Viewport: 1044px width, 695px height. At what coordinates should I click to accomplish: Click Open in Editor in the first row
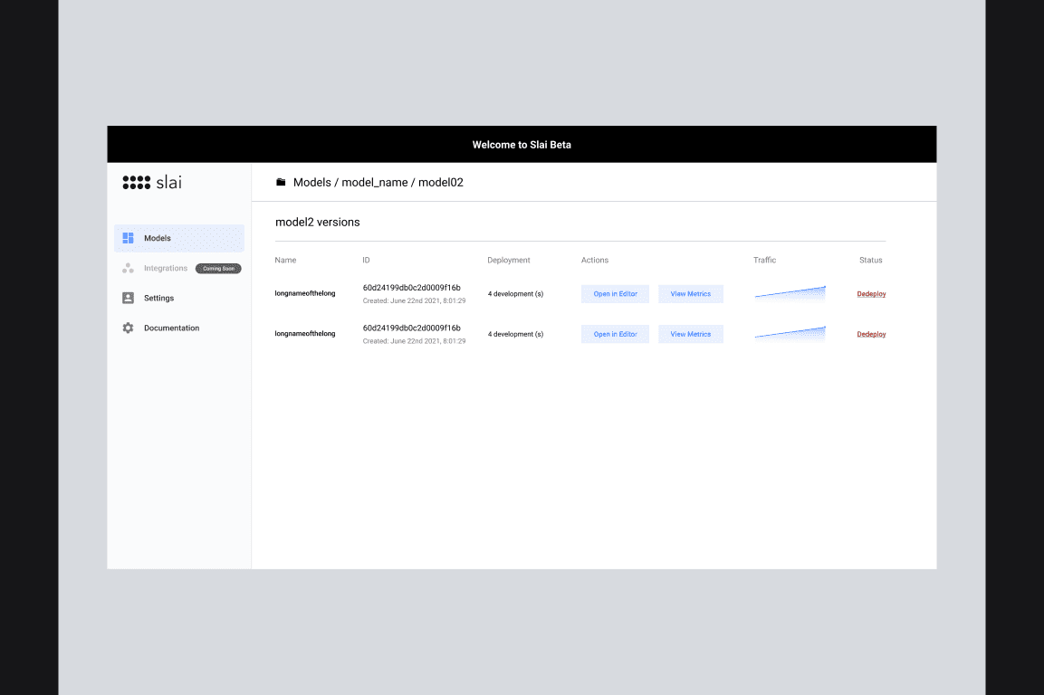coord(615,293)
